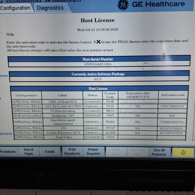Viewport: 195px width, 195px height.
Task: Click Zero All Pressures button
Action: click(x=159, y=152)
